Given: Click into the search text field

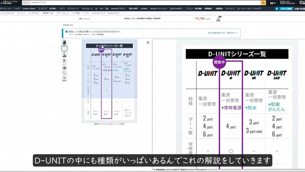Looking at the screenshot, I should pyautogui.click(x=143, y=3).
